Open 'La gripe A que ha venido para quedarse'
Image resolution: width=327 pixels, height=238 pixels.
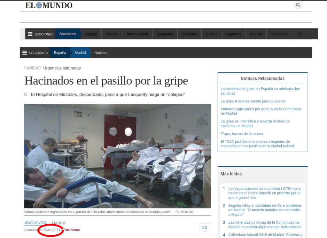[x=253, y=101]
